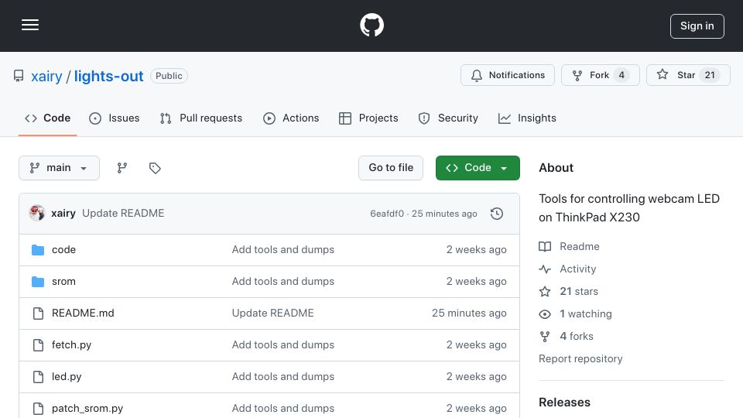Go to the GitHub homepage logo
The height and width of the screenshot is (418, 743).
(x=371, y=25)
